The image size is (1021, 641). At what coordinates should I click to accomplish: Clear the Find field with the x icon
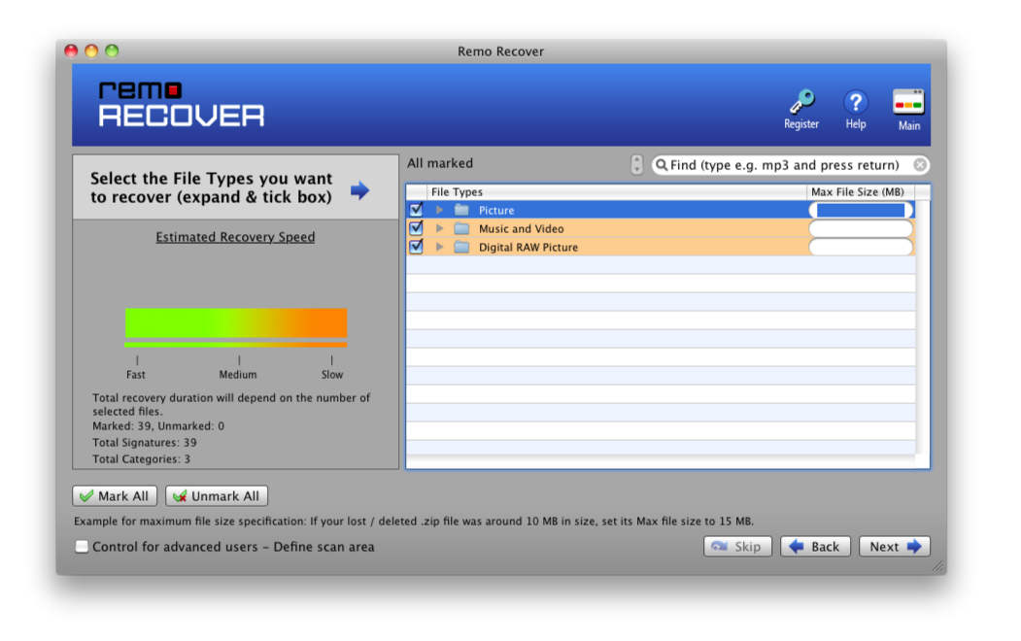tap(919, 165)
